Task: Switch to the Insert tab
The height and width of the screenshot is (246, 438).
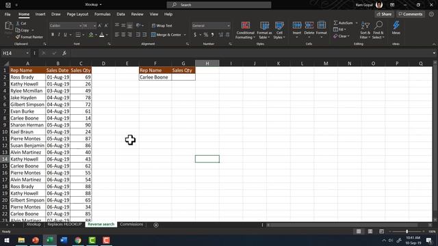Action: 40,14
